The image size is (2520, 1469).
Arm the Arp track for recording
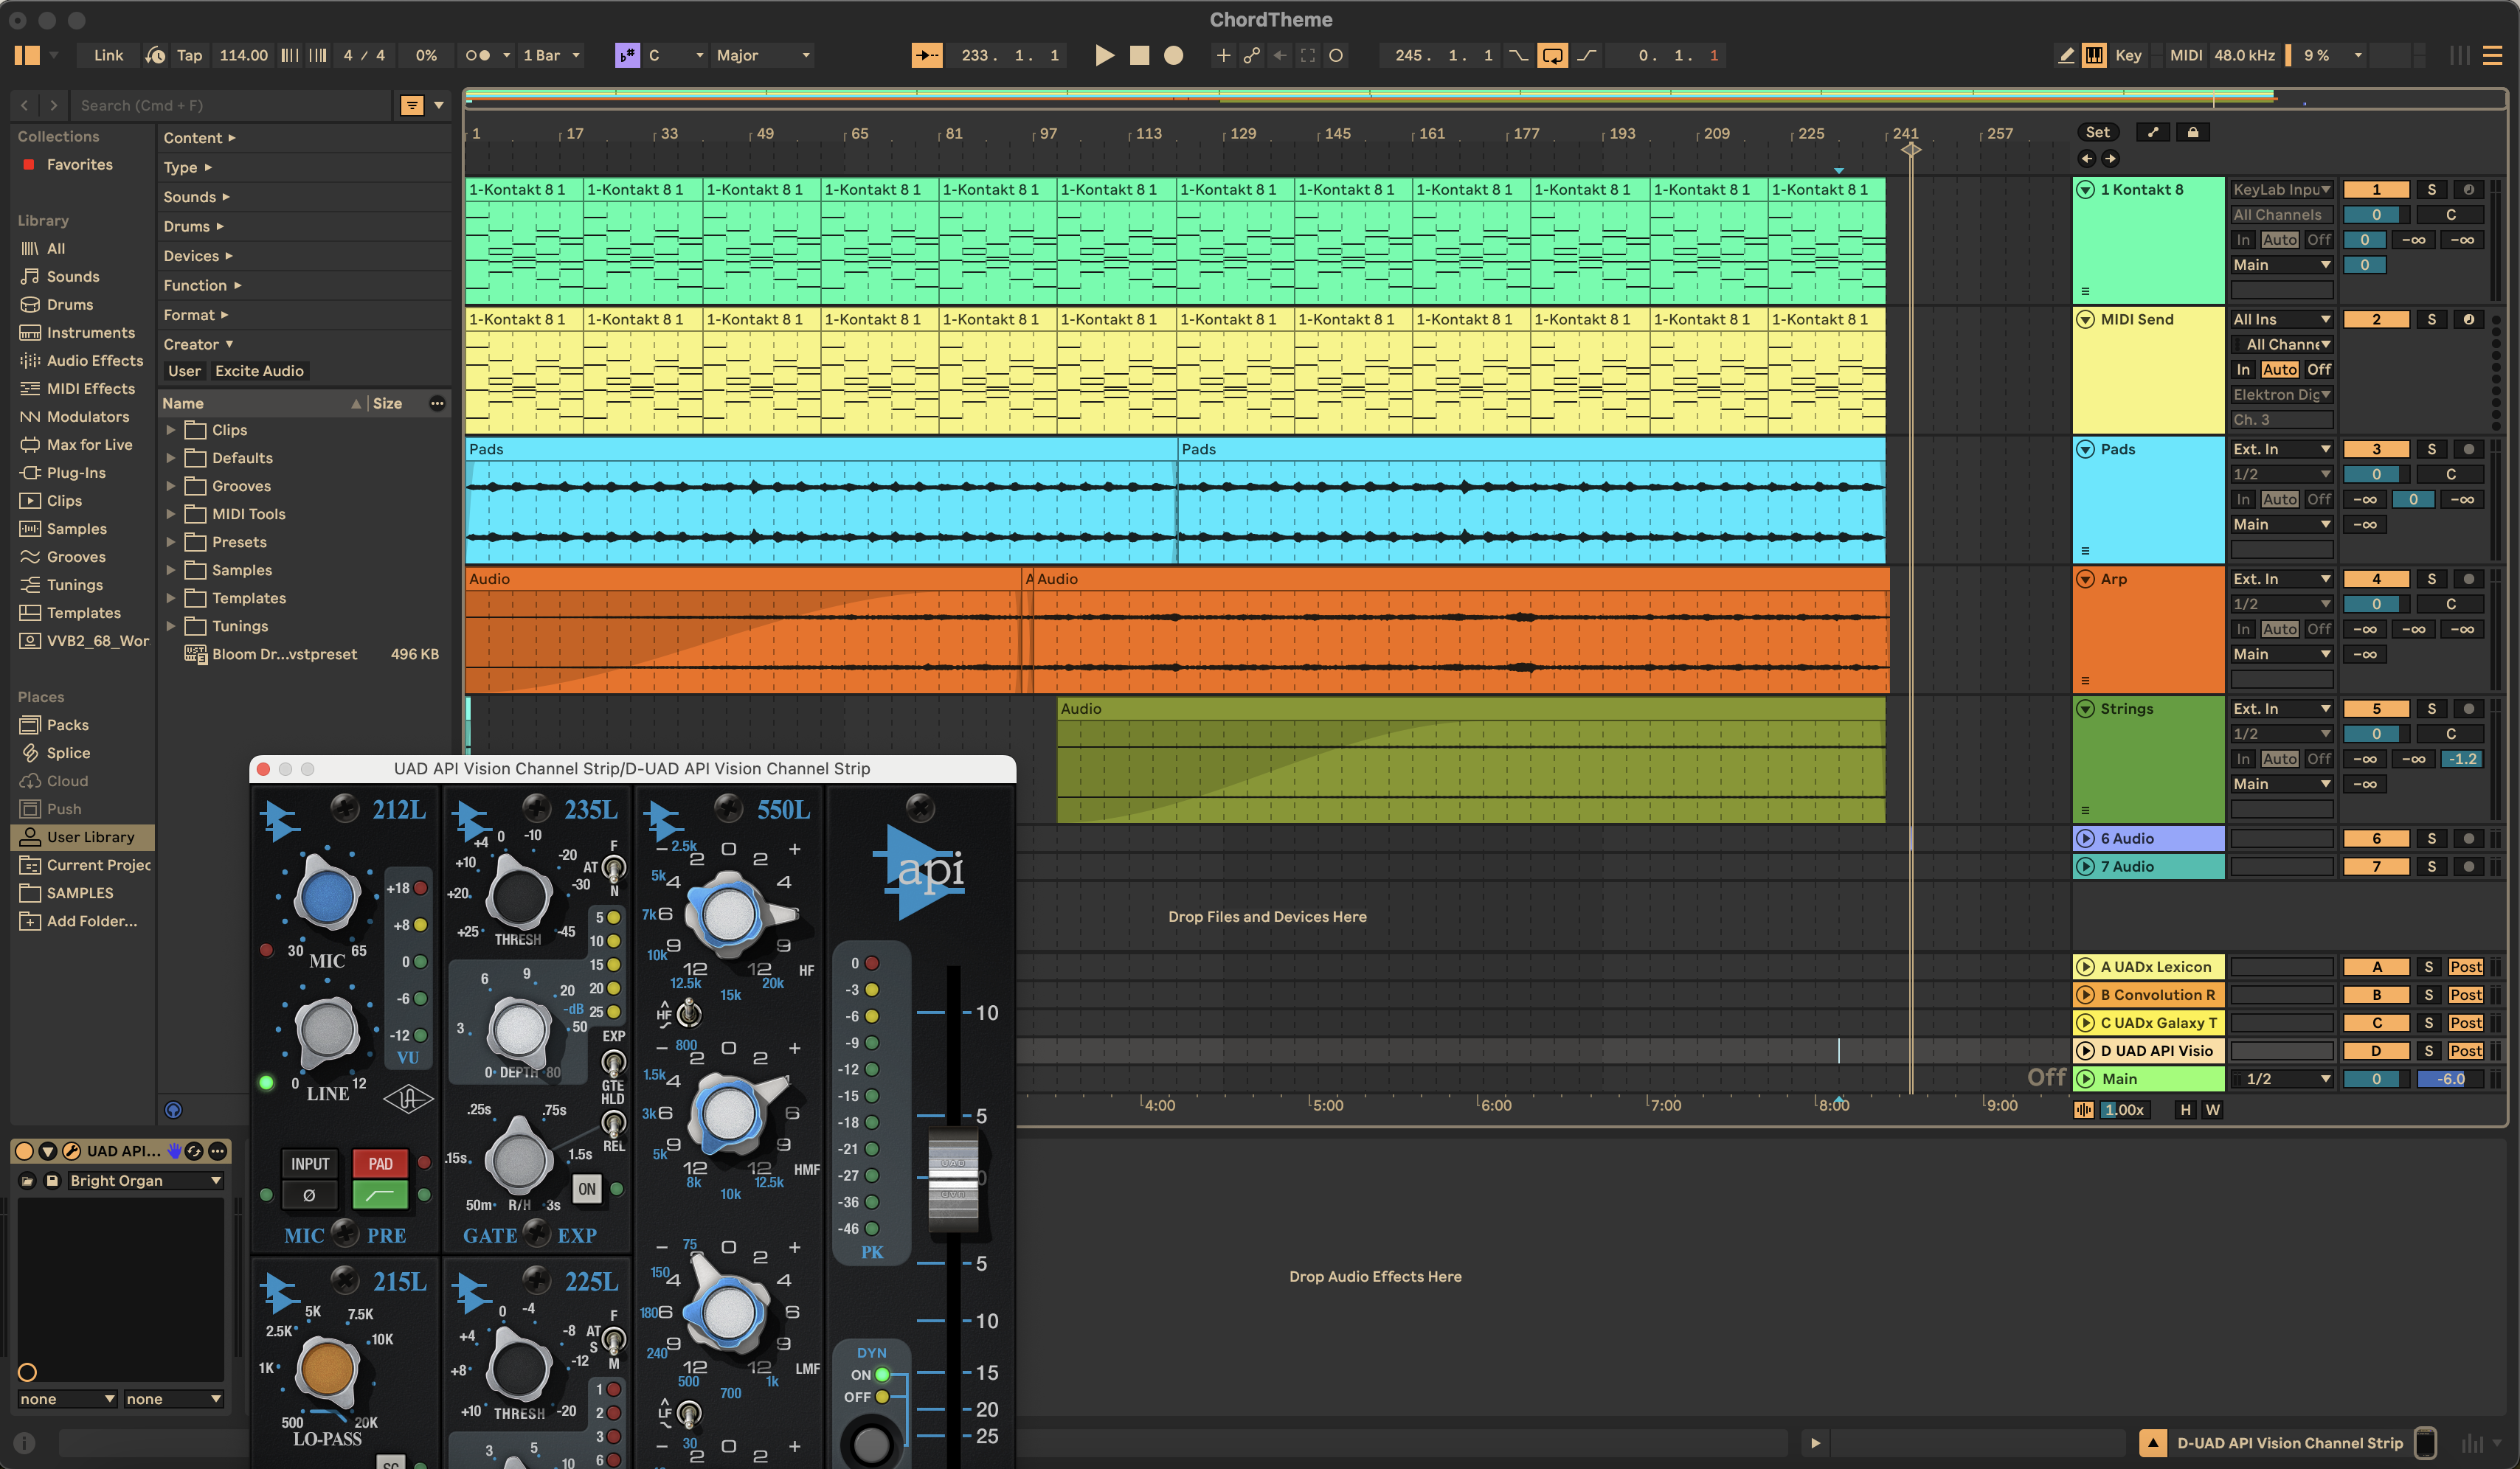pyautogui.click(x=2468, y=580)
